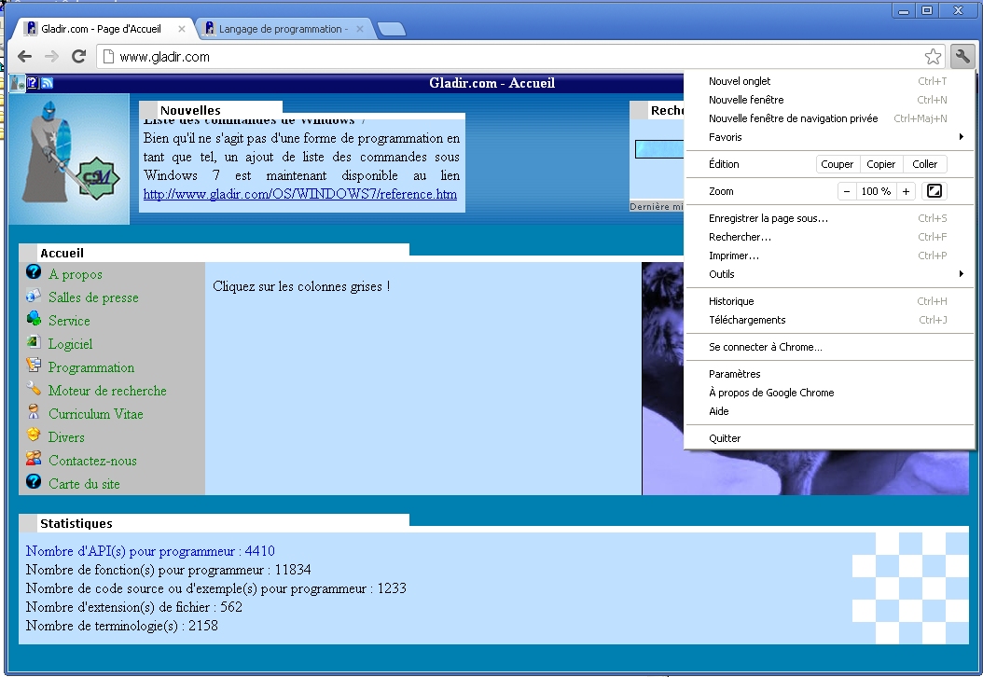Viewport: 983px width, 677px height.
Task: Click the icon beside Salles de presse
Action: click(x=34, y=296)
